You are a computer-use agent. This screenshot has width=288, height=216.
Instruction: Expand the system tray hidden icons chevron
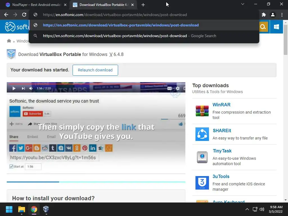[x=247, y=209]
